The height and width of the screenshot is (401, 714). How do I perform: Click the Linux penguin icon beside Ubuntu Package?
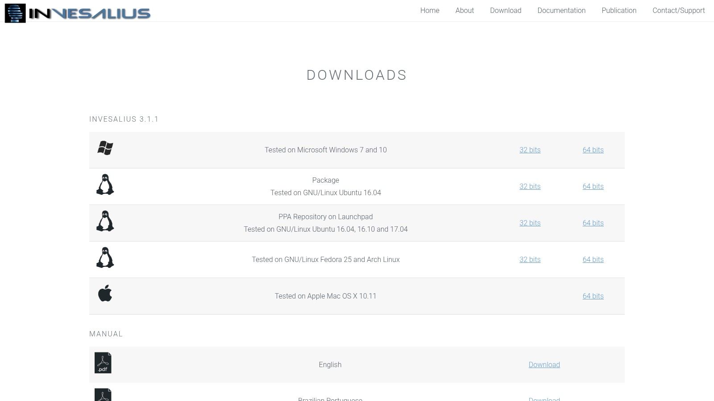pyautogui.click(x=105, y=184)
